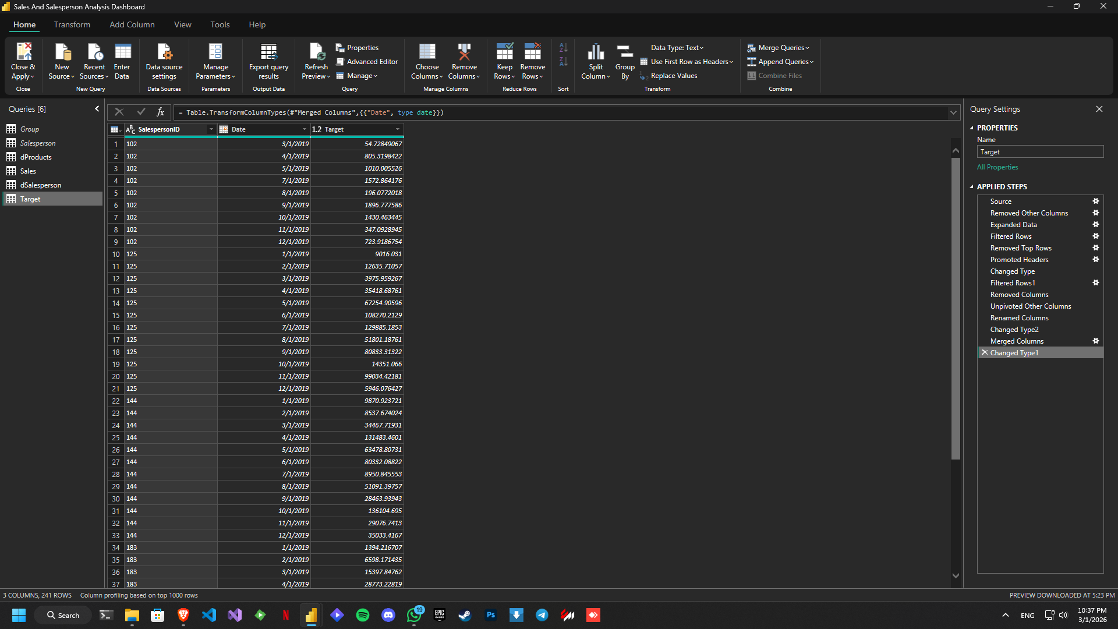Launch Spotify from the taskbar

pos(362,614)
